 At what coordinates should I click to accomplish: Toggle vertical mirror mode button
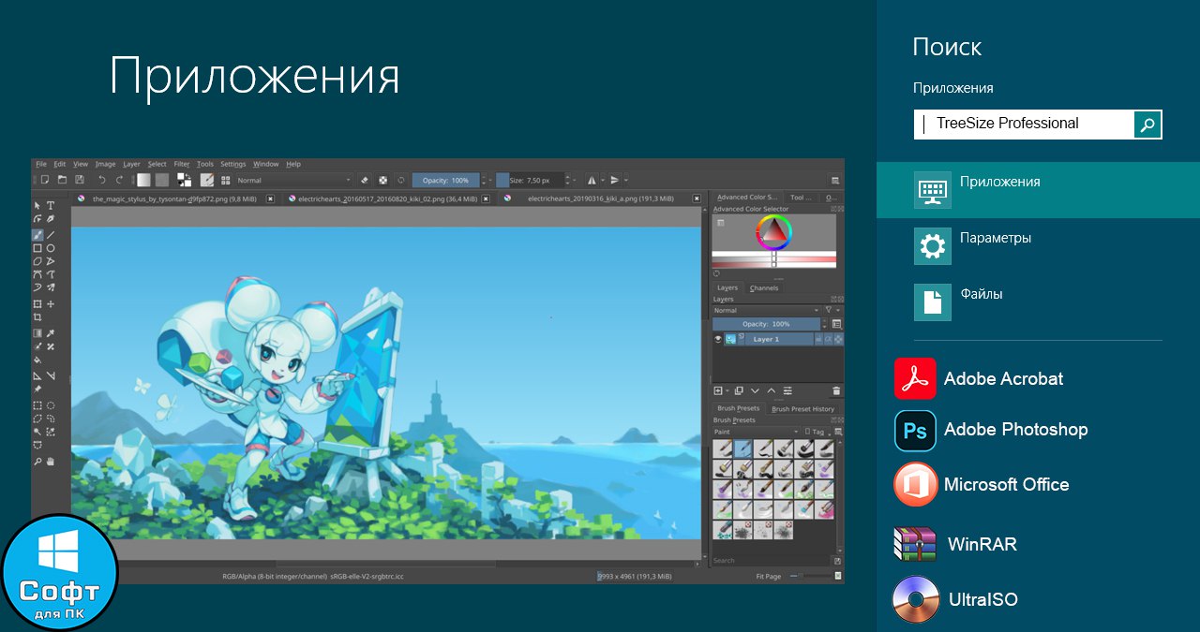click(x=615, y=180)
